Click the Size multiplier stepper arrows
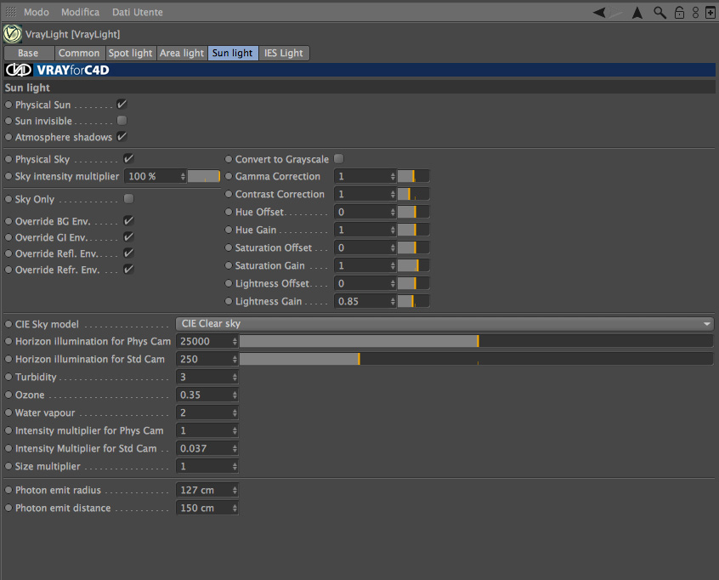The height and width of the screenshot is (580, 719). click(235, 466)
